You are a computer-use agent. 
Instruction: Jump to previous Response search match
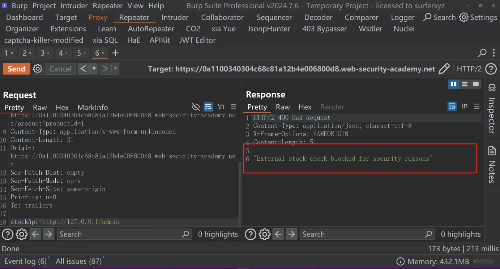(x=278, y=234)
